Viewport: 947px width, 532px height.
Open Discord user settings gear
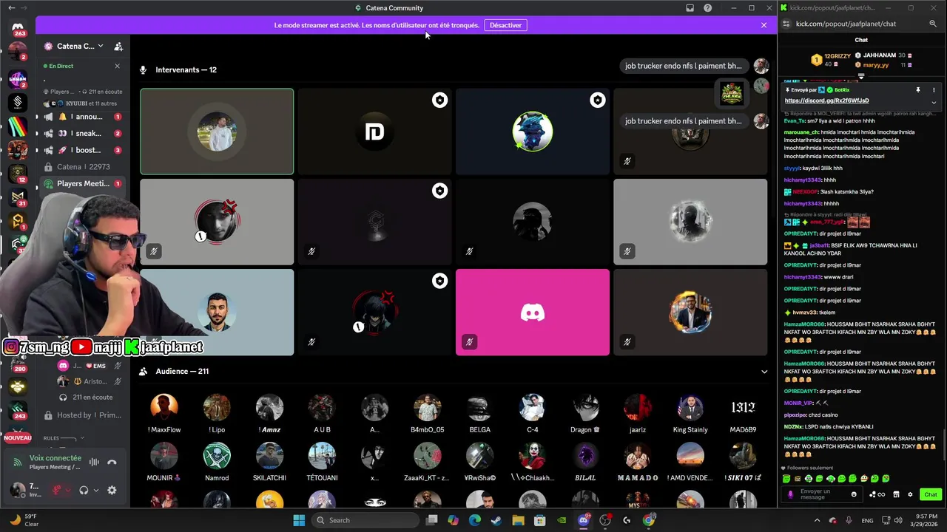(112, 490)
